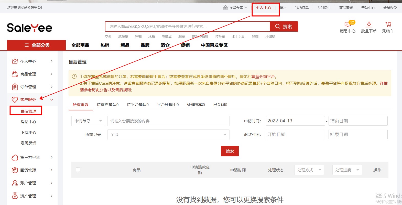
Task: Open the 处理方式 filter dropdown
Action: (x=309, y=170)
